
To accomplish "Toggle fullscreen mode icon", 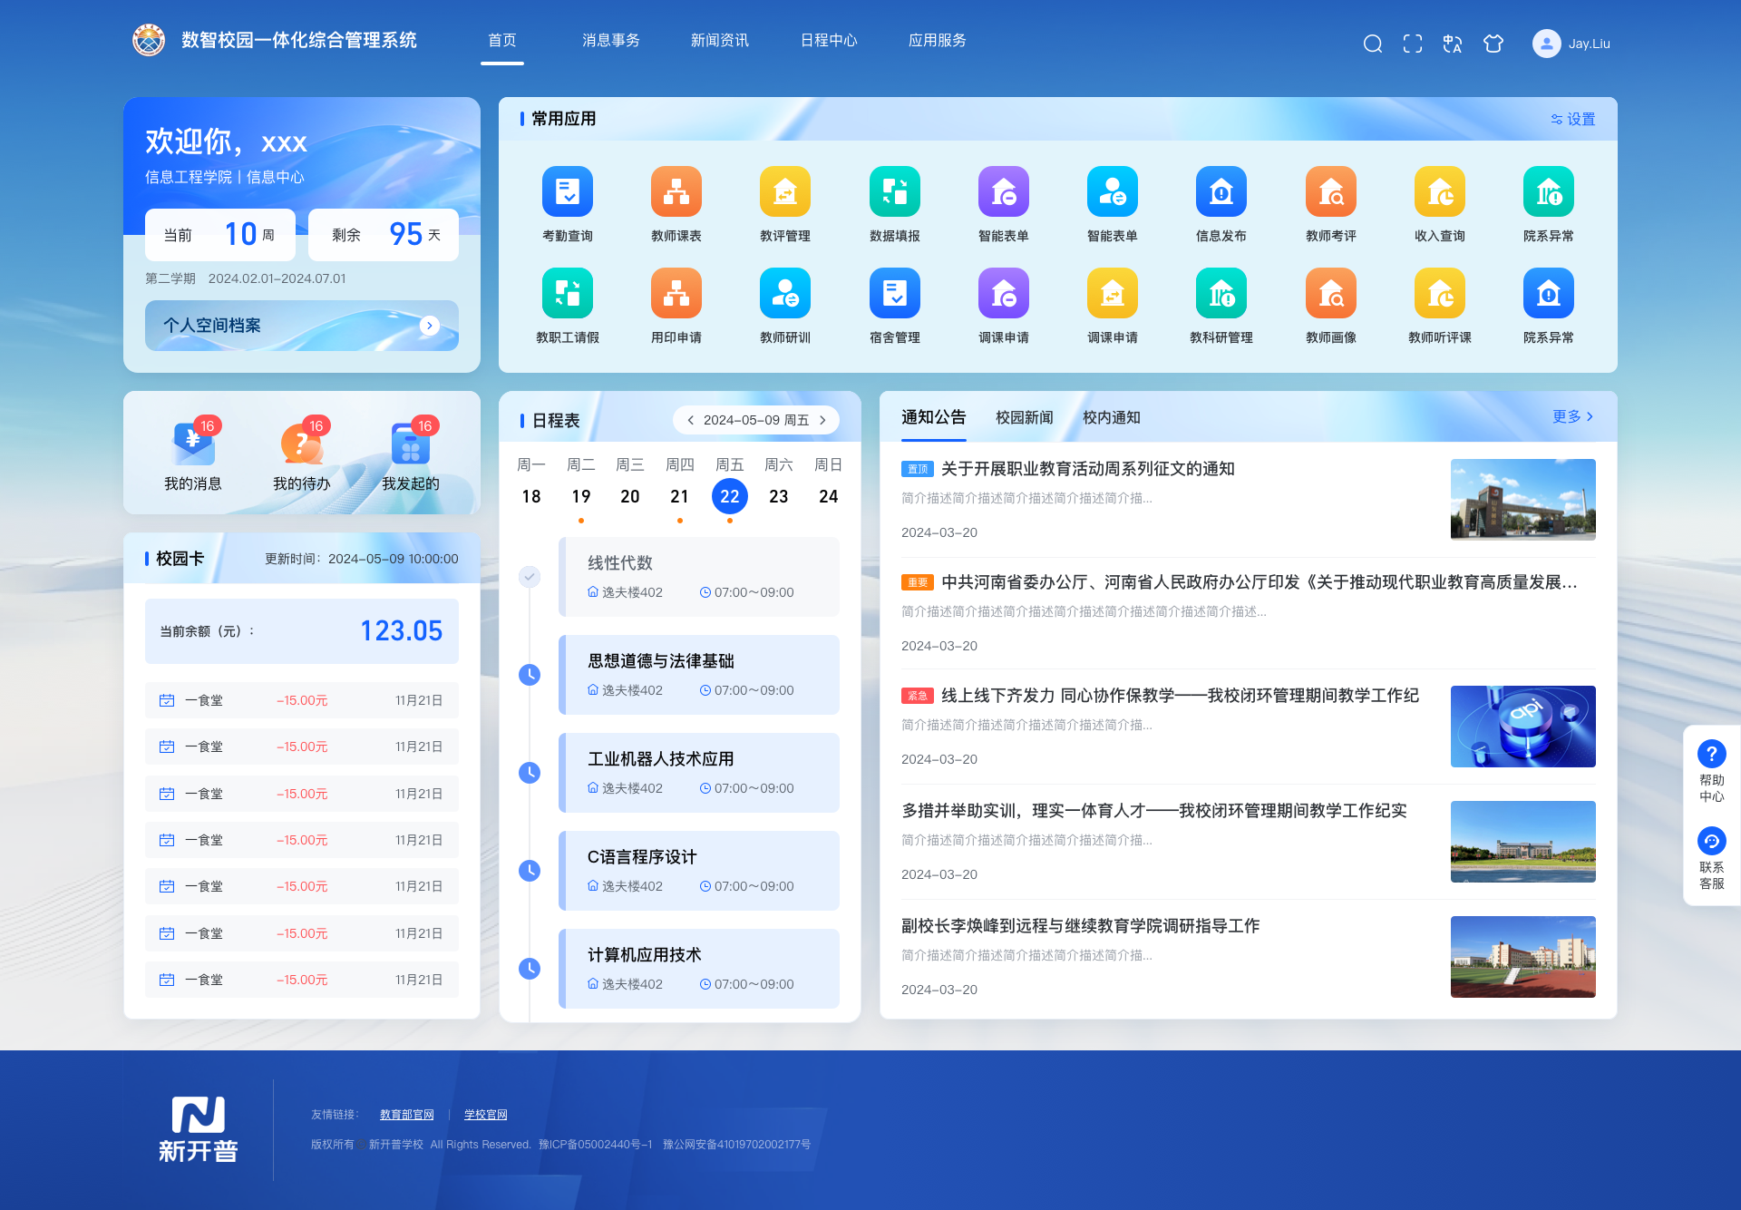I will 1412,44.
